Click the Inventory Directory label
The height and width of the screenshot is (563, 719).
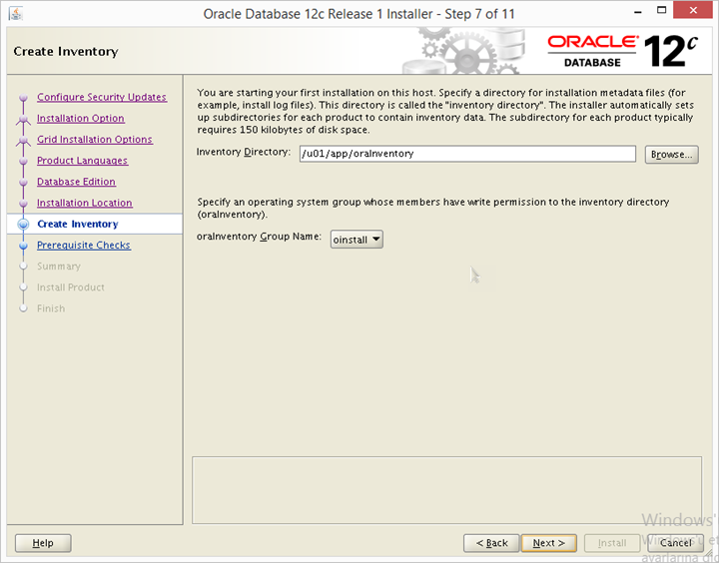244,152
